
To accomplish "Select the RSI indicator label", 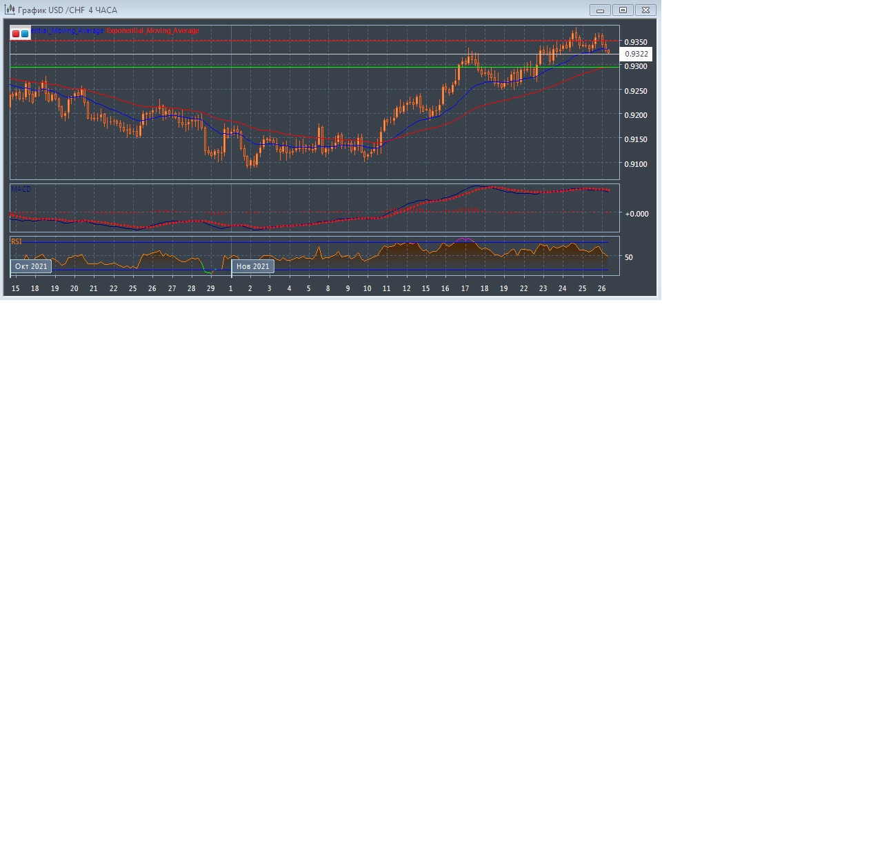I will (x=17, y=241).
